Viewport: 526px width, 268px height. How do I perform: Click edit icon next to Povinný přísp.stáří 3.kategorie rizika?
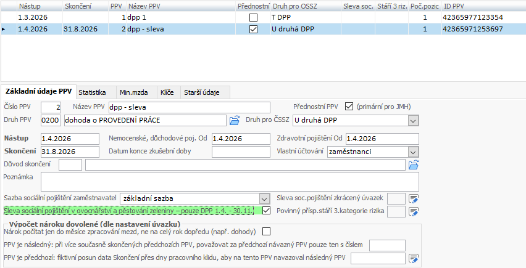point(414,211)
